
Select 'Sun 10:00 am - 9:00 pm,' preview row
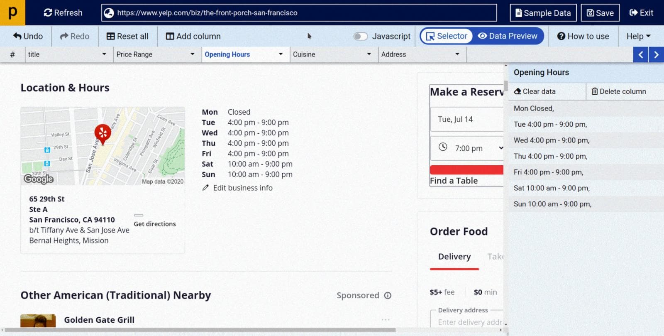coord(586,204)
